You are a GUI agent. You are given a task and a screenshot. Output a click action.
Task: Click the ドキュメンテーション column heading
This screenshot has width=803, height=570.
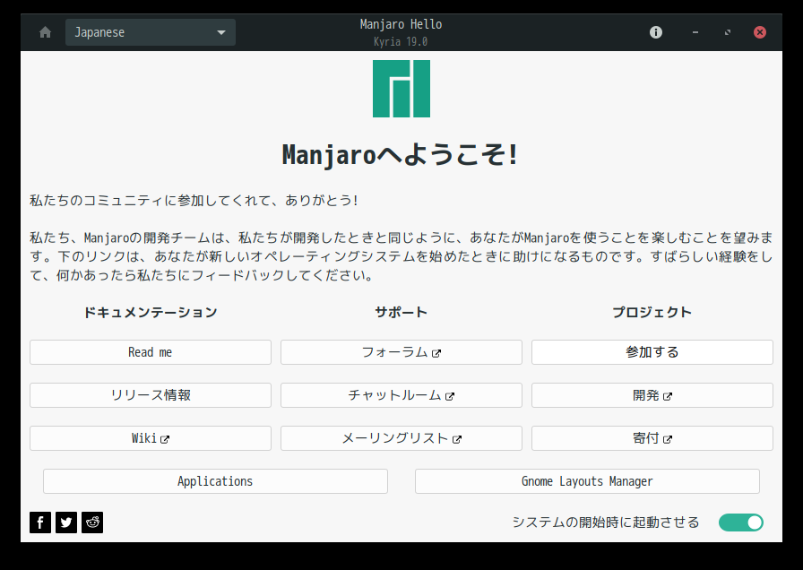tap(151, 313)
